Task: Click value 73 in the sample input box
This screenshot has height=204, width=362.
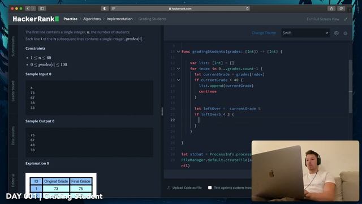Action: (x=32, y=93)
